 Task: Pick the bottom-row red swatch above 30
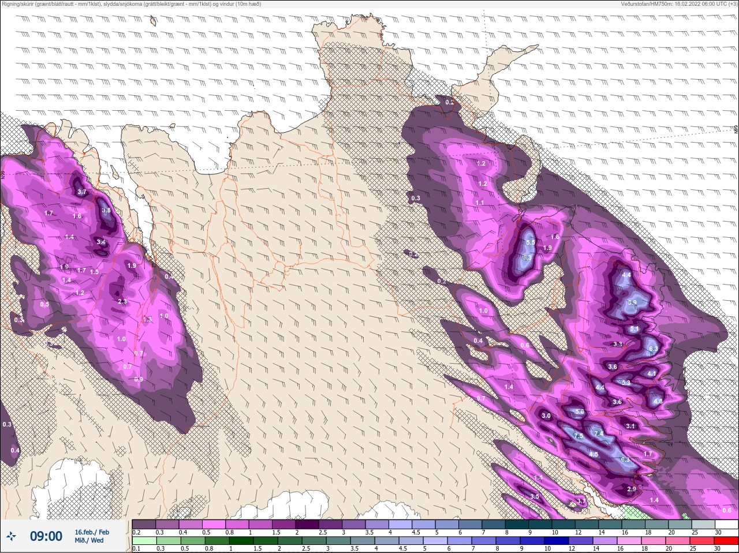[726, 541]
